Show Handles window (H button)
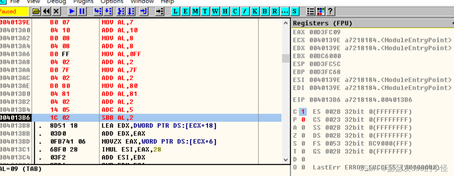This screenshot has width=454, height=176. 225,12
